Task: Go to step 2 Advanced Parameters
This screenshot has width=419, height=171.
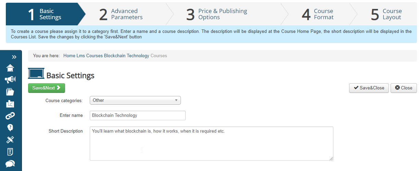Action: click(121, 14)
